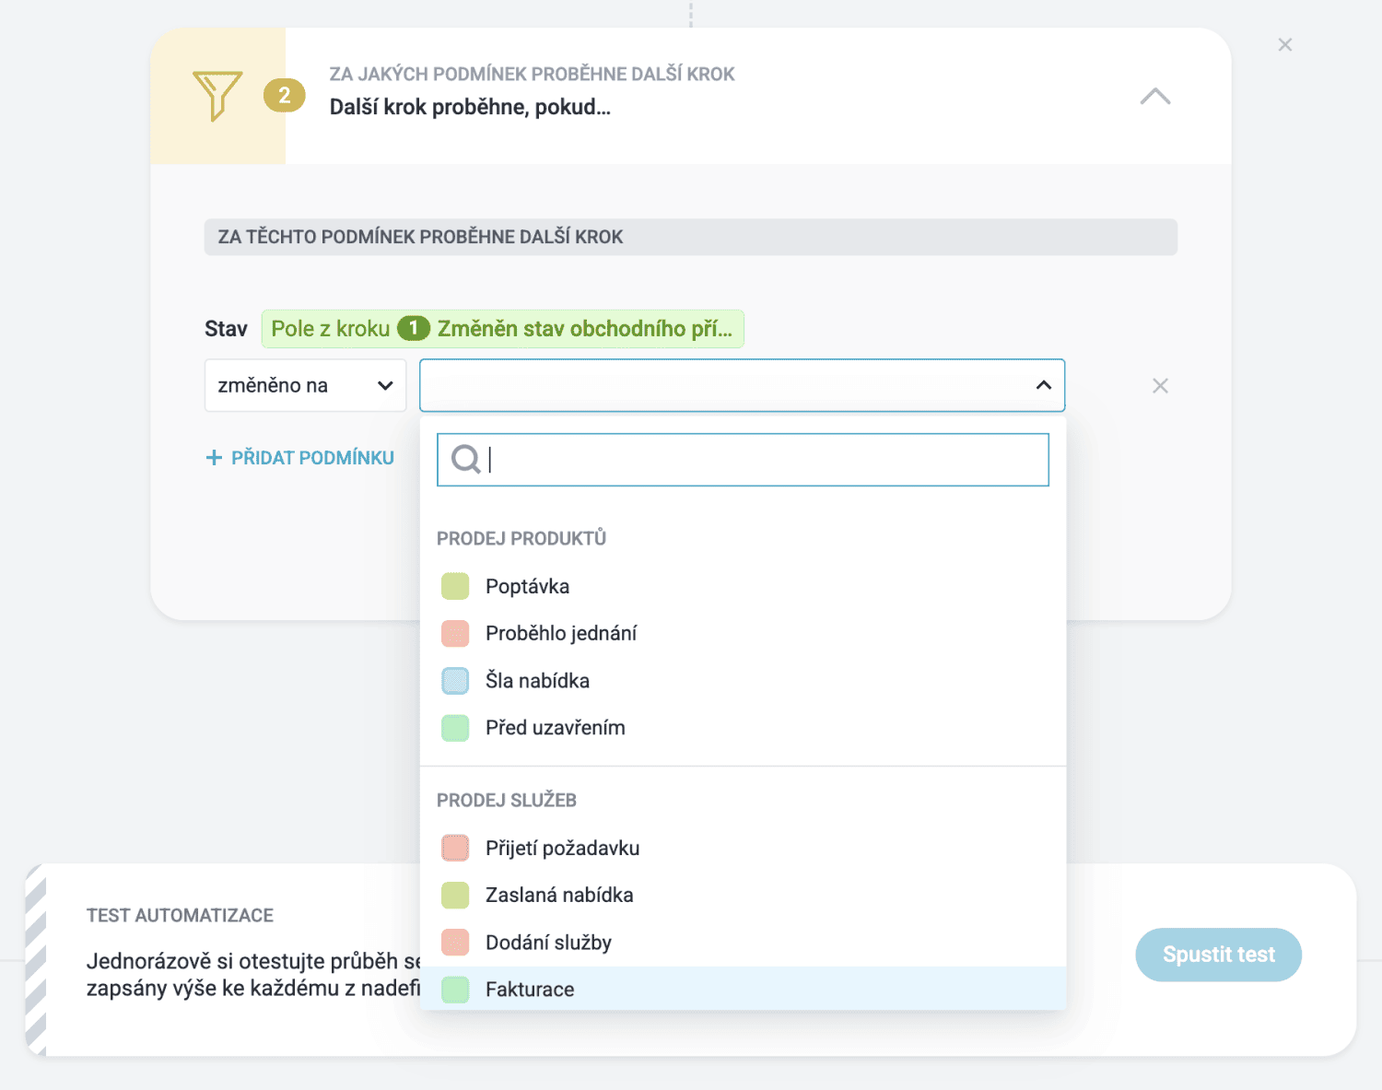Click the green swatch beside "Před uzavřením"
1382x1090 pixels.
pos(455,728)
